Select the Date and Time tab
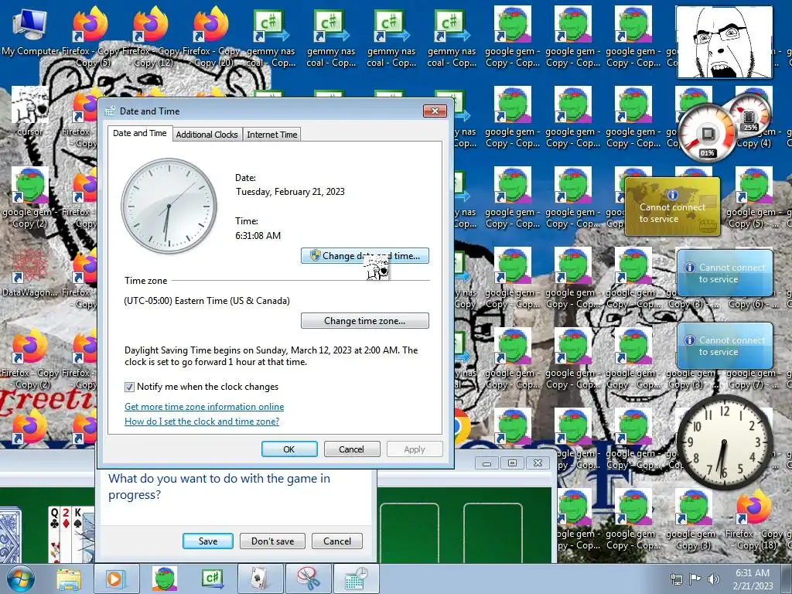 point(139,133)
